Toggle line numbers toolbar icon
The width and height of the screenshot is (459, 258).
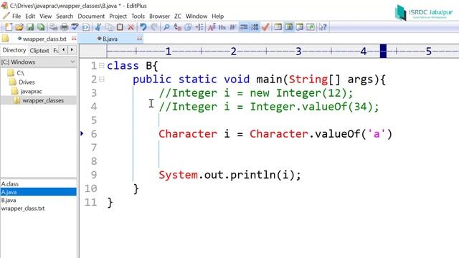coord(255,27)
